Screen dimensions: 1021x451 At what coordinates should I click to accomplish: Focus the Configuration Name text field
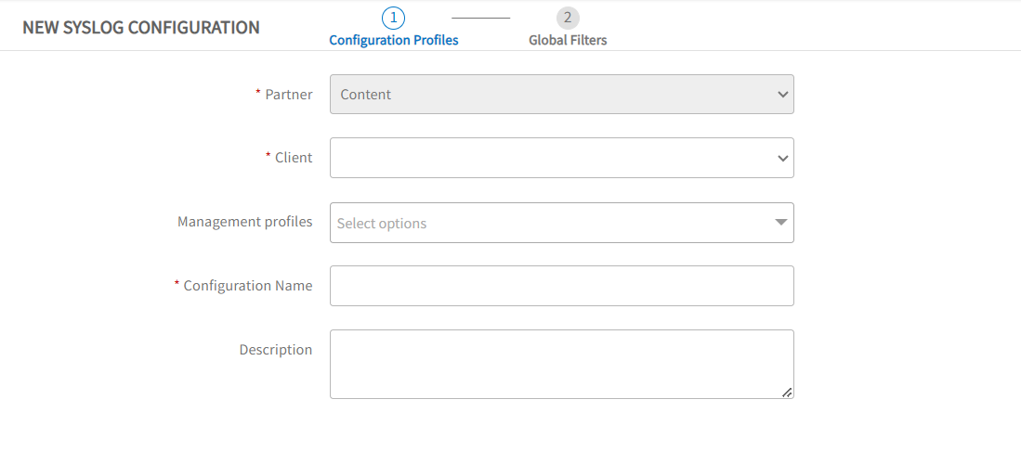562,286
